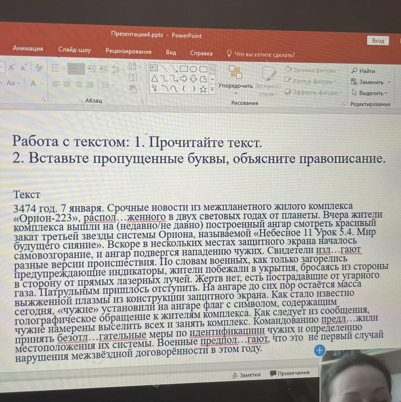
Task: Select the Rectangle shape
Action: click(184, 69)
